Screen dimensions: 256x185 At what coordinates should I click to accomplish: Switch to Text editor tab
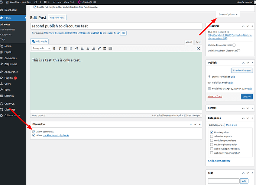pos(198,42)
